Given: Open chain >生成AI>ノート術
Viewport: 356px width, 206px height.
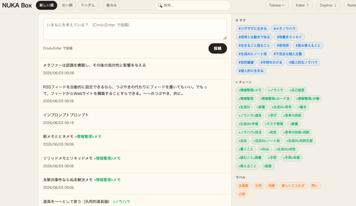Looking at the screenshot, I should (x=266, y=141).
